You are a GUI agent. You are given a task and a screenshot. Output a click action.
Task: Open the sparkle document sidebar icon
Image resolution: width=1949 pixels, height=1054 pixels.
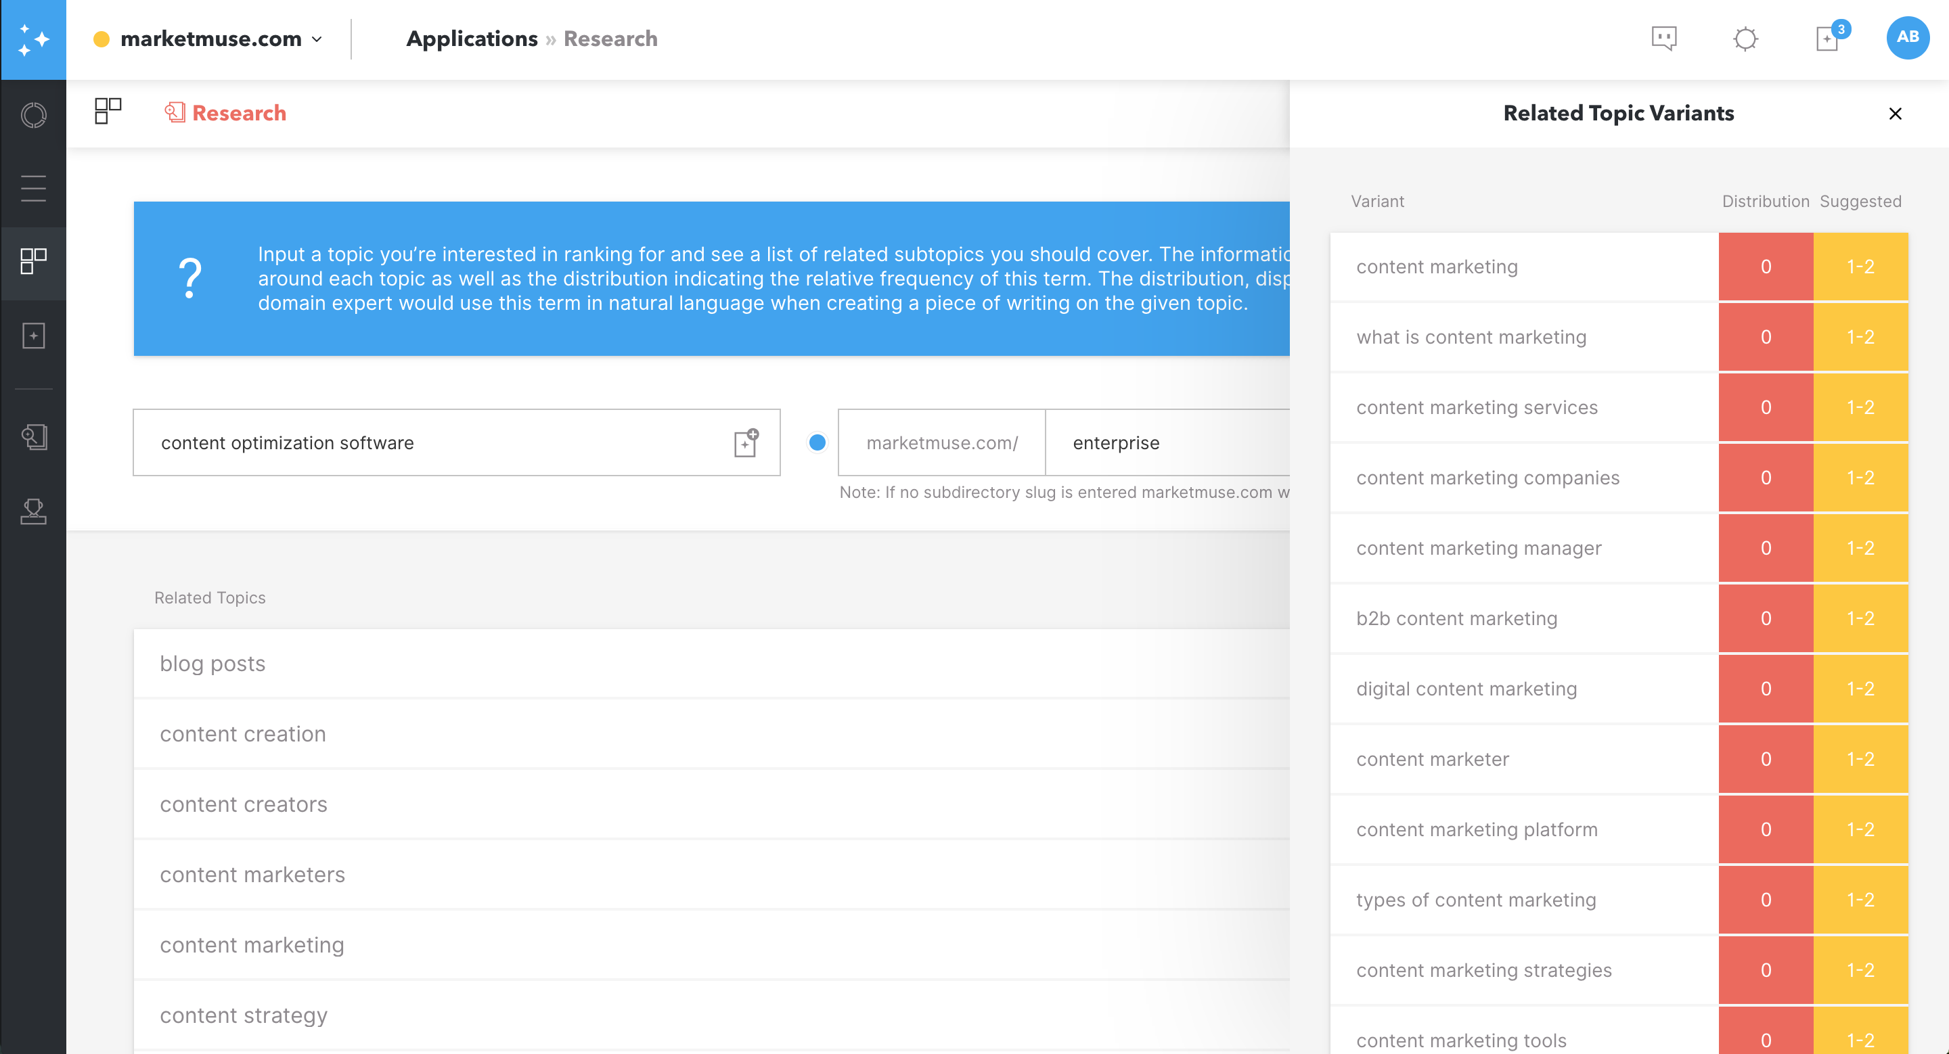click(x=33, y=335)
